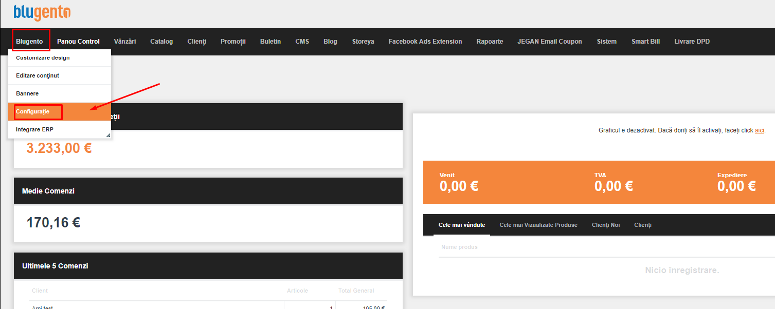Image resolution: width=775 pixels, height=309 pixels.
Task: Open the Smart Bill menu
Action: point(645,42)
